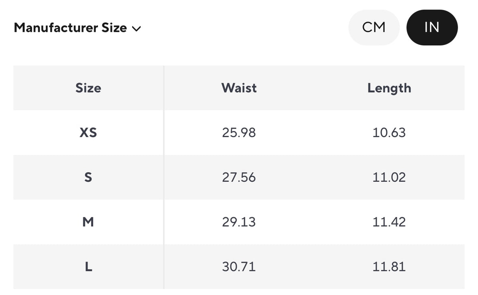Click the XS waist value 25.98
The width and height of the screenshot is (478, 295).
click(239, 132)
